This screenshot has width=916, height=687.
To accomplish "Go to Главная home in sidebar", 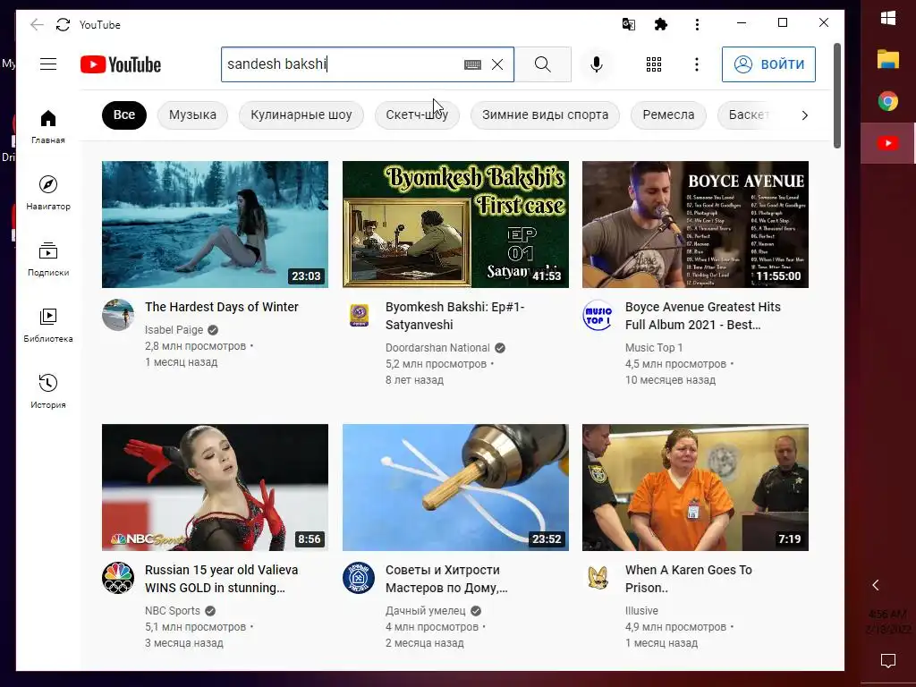I will click(48, 126).
